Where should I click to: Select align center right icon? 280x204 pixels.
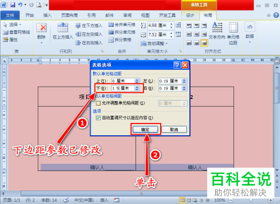point(204,34)
